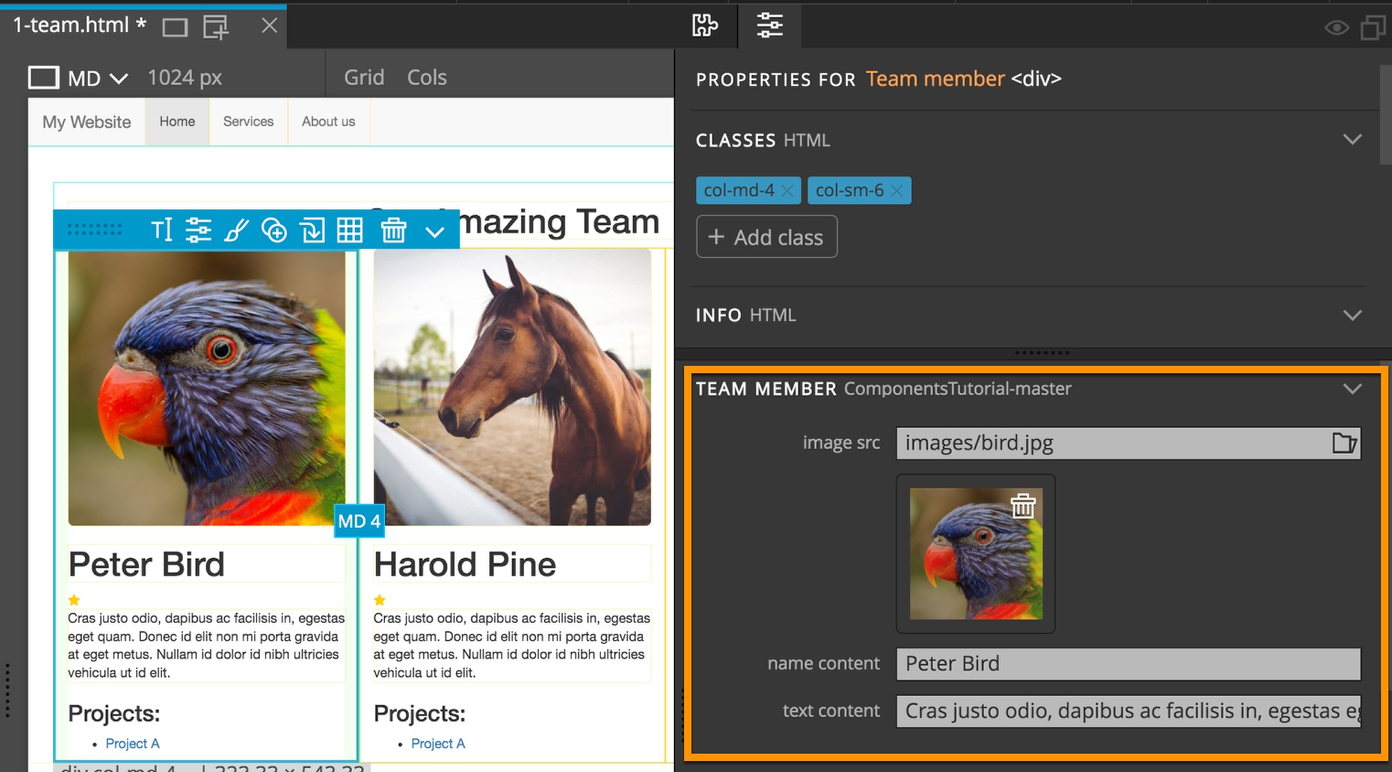Remove image using thumbnail trash icon

1023,505
